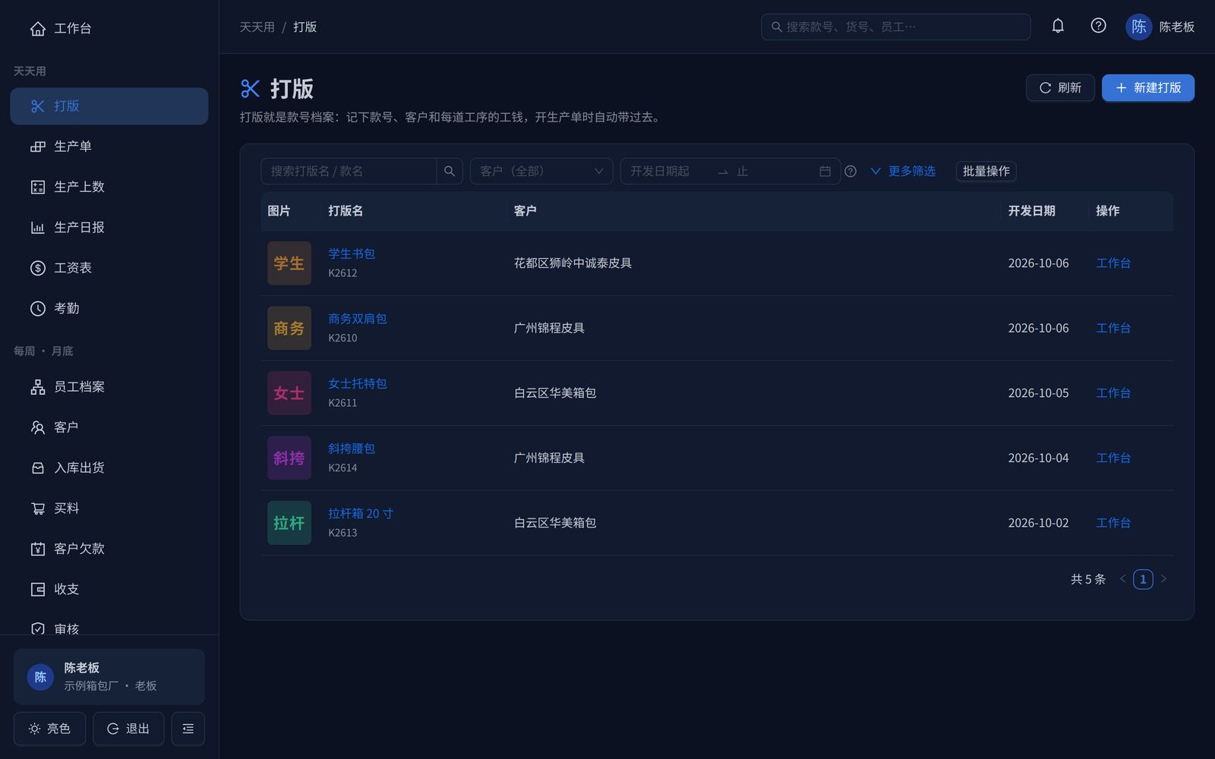
Task: Select 员工档案 in the sidebar
Action: 109,387
